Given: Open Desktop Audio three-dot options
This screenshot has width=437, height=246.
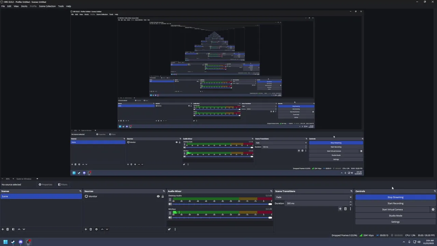Looking at the screenshot, I should 170,200.
